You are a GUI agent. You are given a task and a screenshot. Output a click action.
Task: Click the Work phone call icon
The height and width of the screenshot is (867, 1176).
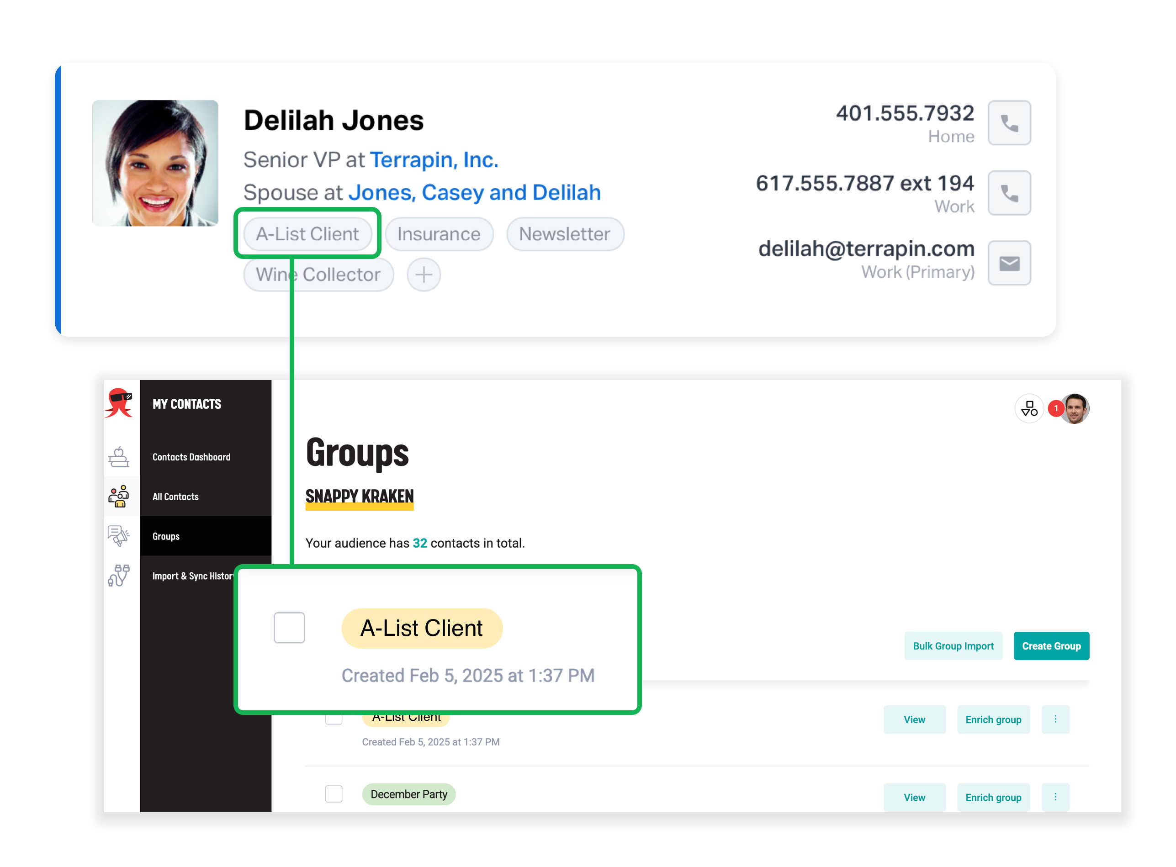tap(1009, 193)
